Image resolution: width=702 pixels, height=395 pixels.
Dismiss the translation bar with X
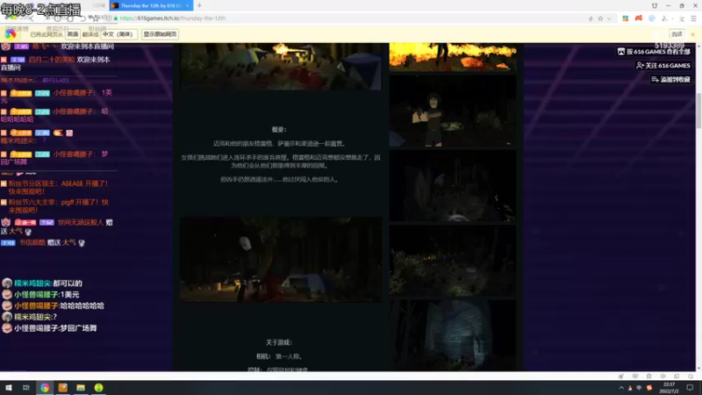pos(692,34)
